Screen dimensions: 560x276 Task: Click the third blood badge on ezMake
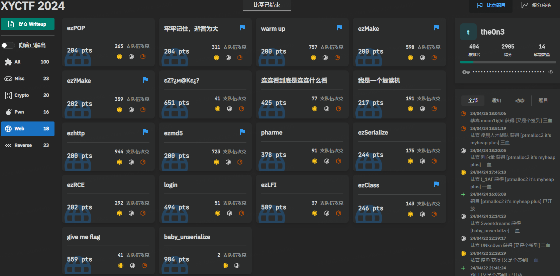[x=434, y=58]
